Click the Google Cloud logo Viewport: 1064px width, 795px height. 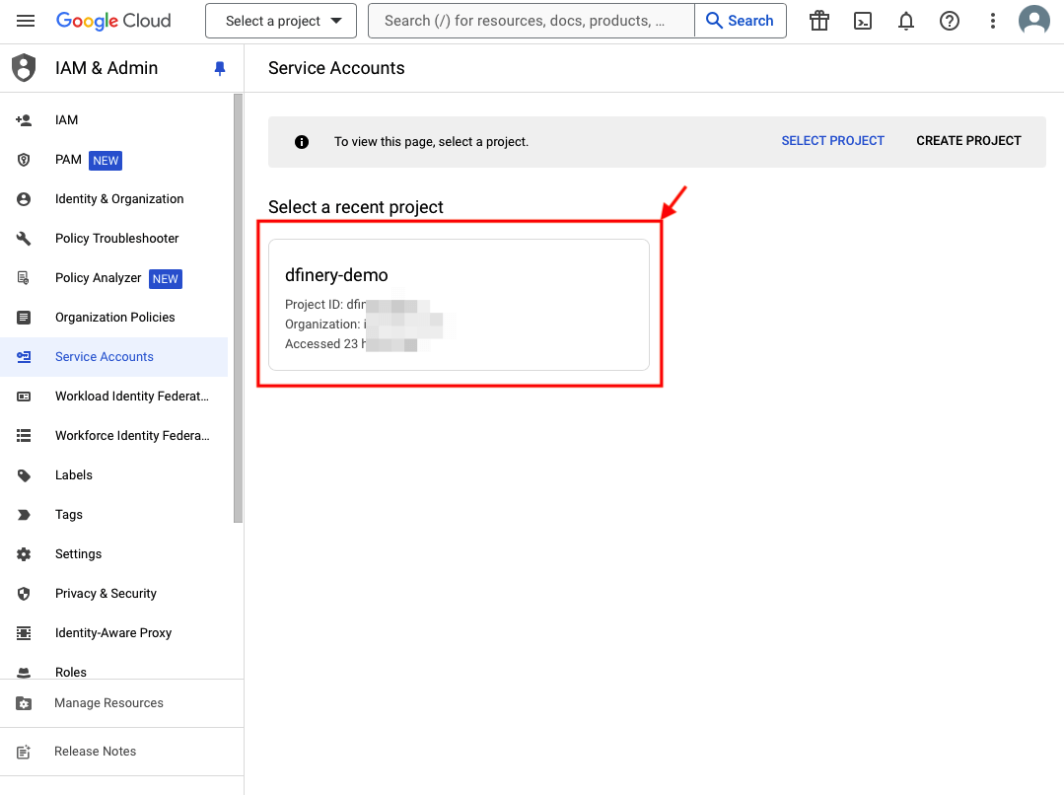(113, 21)
